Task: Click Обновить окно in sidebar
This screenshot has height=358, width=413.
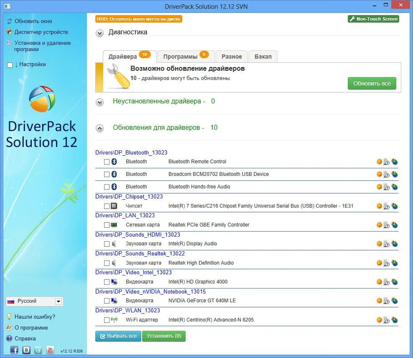Action: point(33,21)
